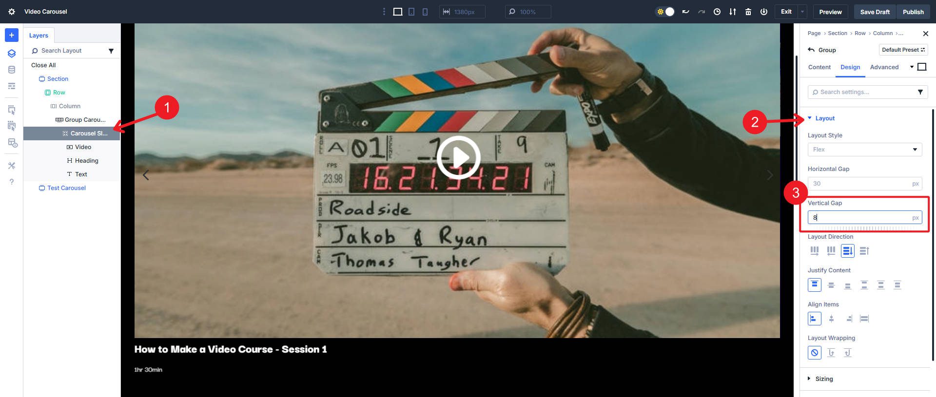Choose the no wrapping layout option
Image resolution: width=936 pixels, height=397 pixels.
814,353
